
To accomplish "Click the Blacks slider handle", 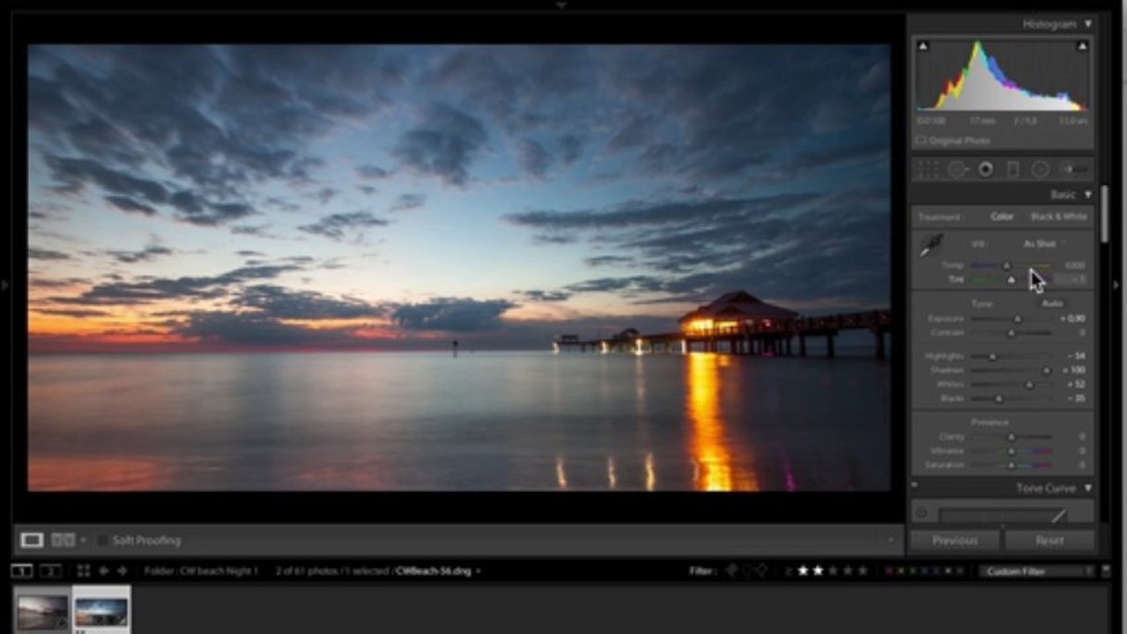I will pos(998,399).
